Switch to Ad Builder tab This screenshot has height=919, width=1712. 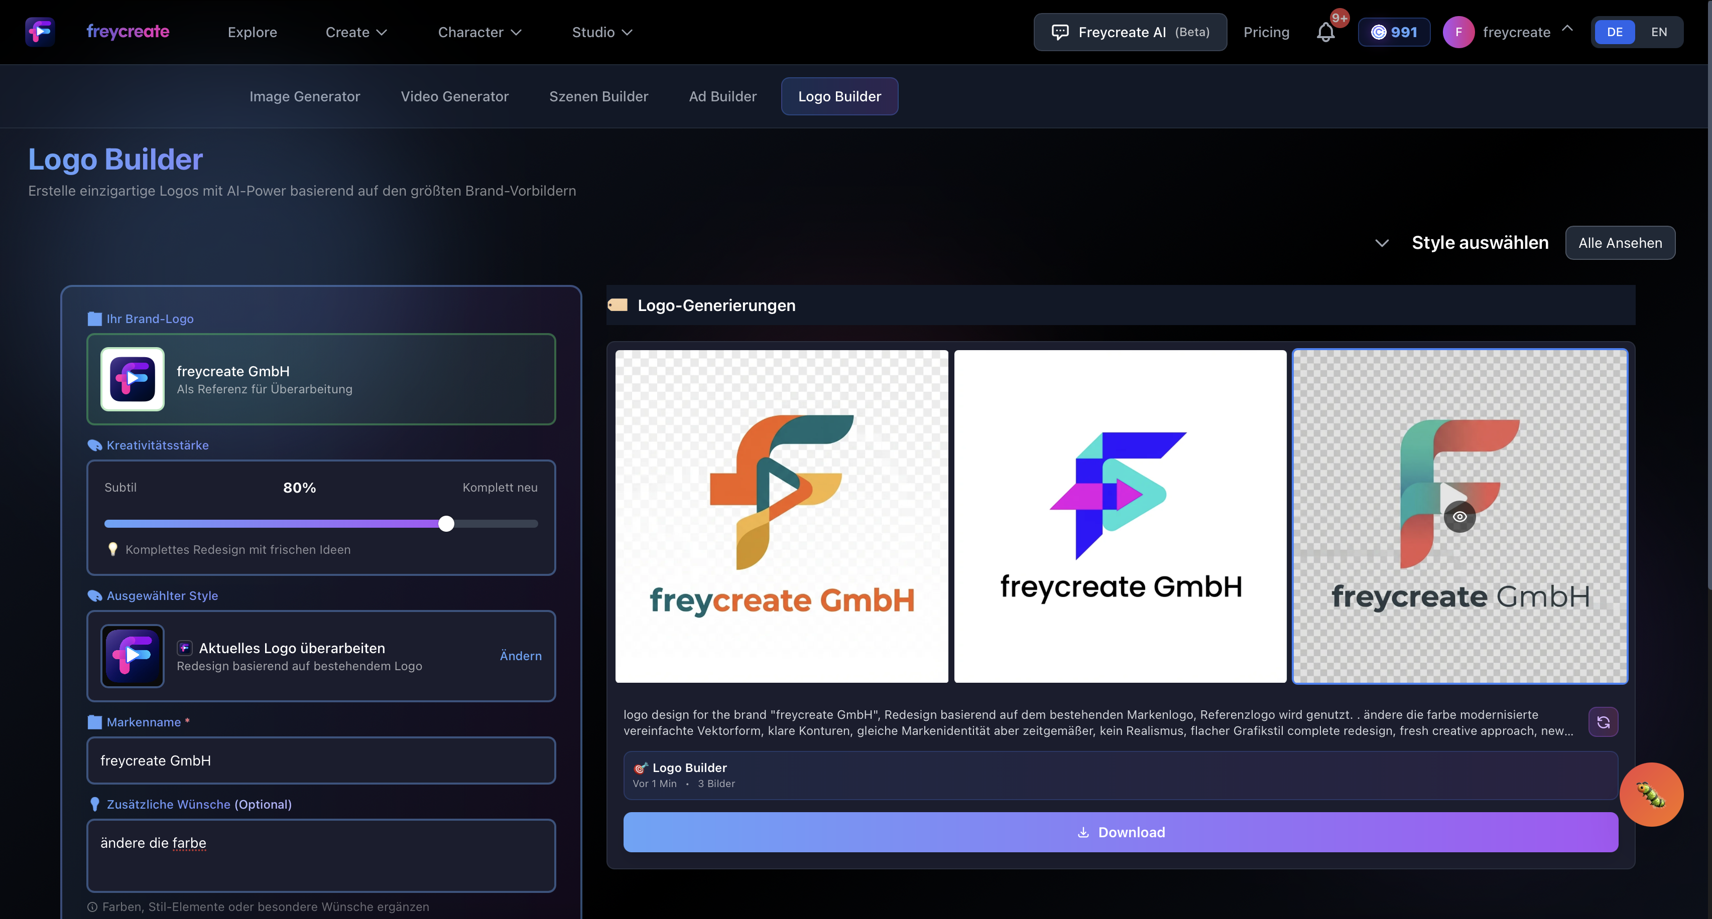722,96
